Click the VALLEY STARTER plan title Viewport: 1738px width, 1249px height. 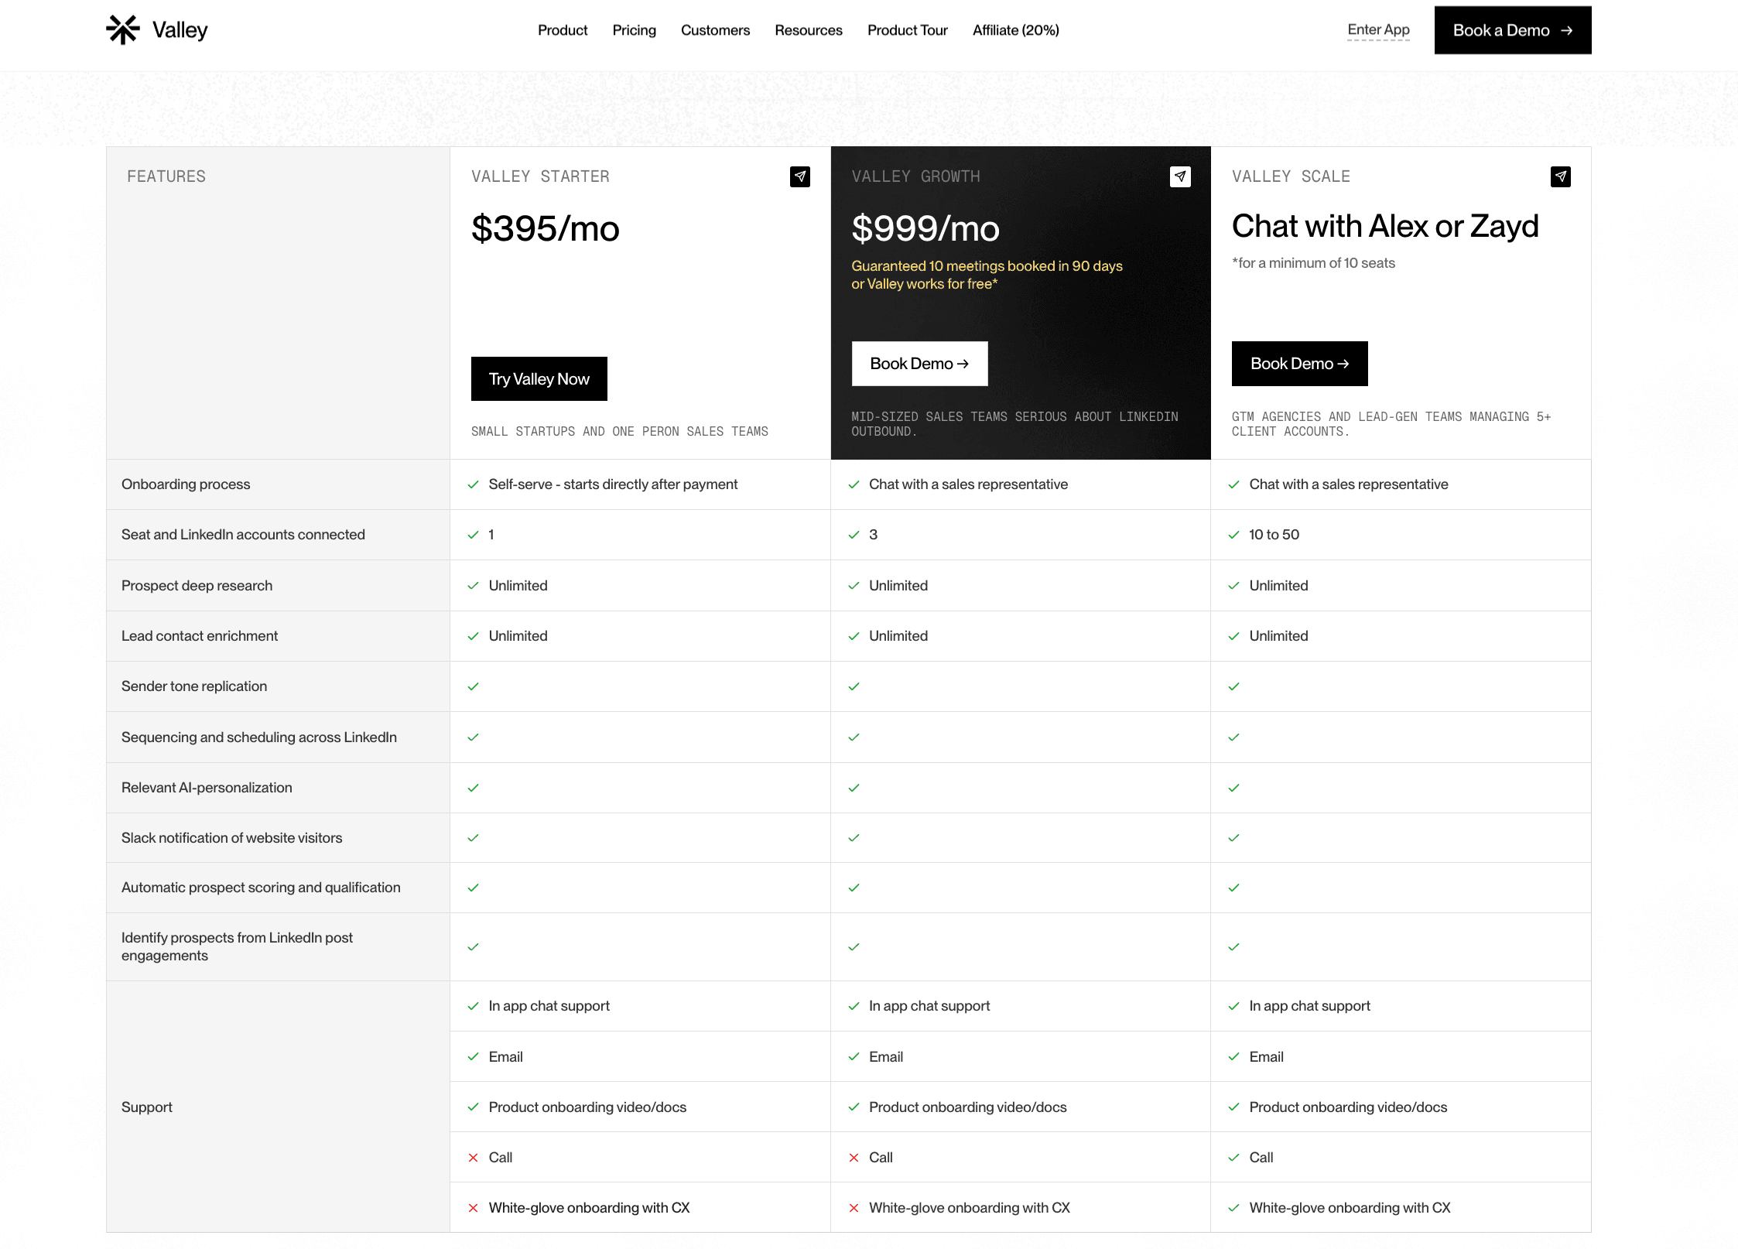coord(540,176)
